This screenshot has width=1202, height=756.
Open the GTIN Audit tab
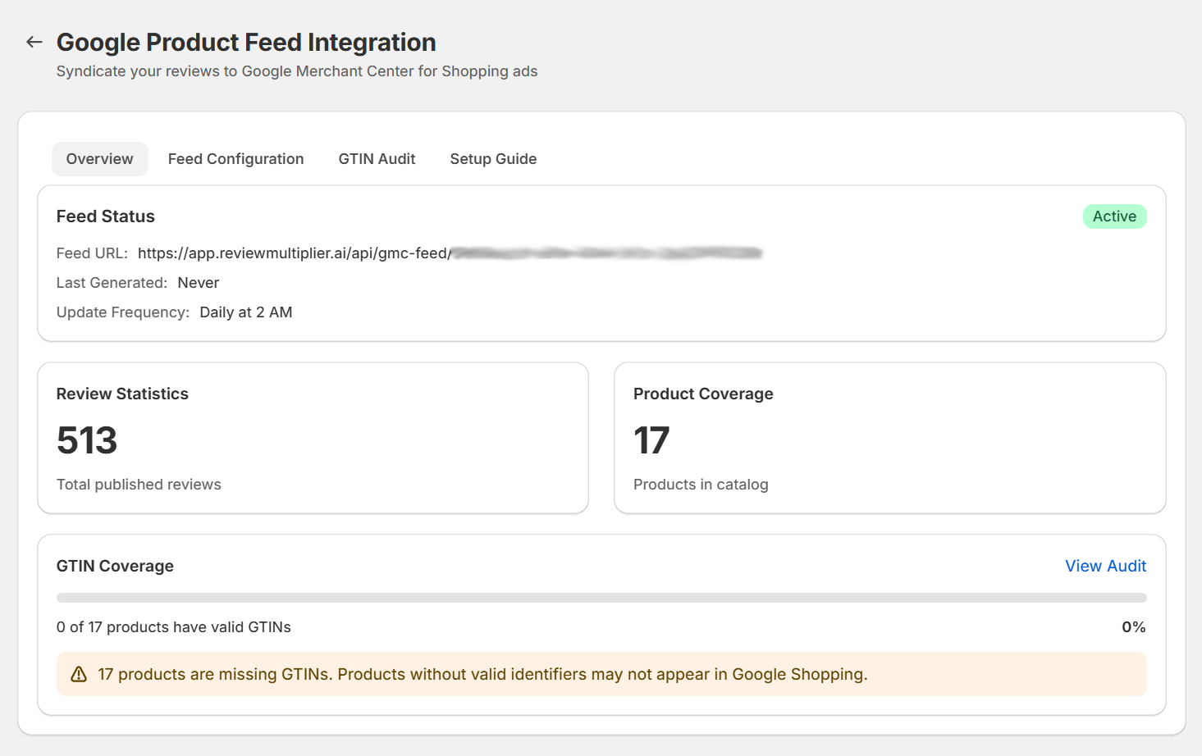tap(377, 158)
